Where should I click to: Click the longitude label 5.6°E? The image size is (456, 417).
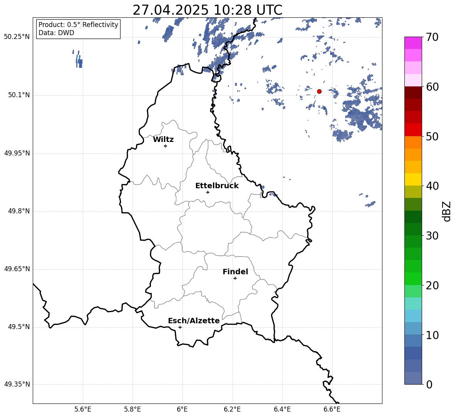(83, 410)
